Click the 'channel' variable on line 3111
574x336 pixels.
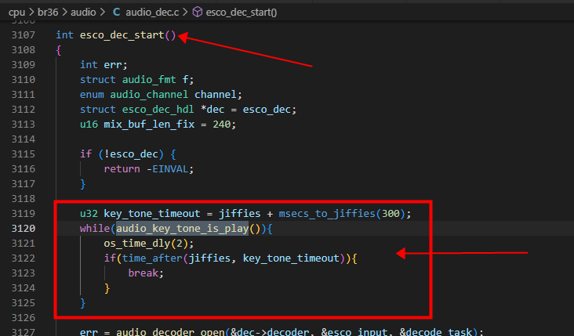(215, 95)
